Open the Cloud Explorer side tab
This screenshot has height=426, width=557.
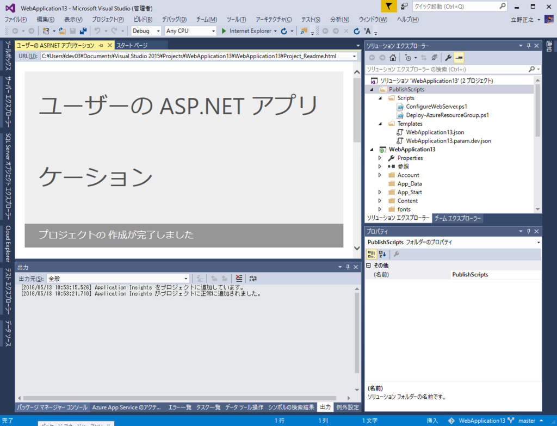tap(8, 244)
